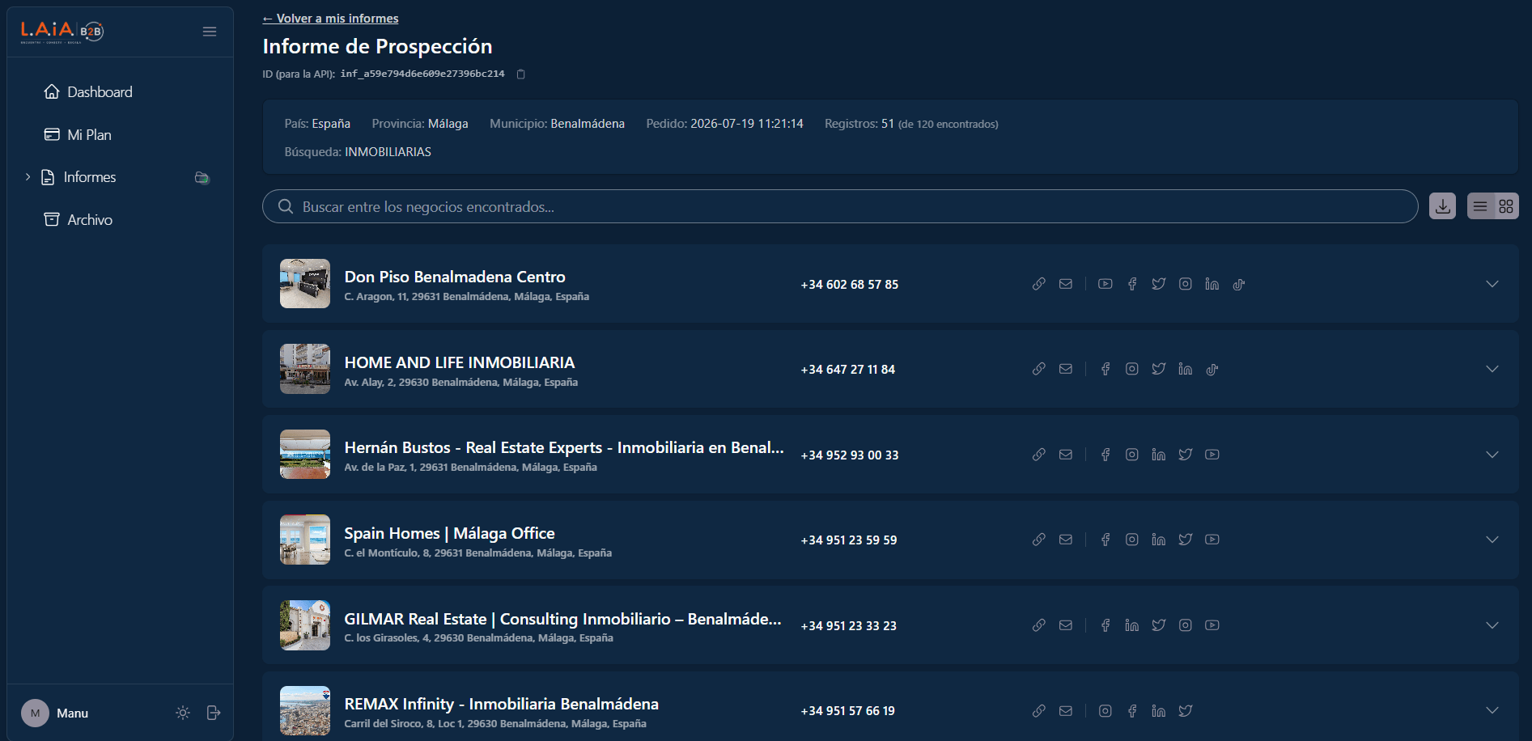1532x741 pixels.
Task: Click address Av. de la Paz, 1
Action: click(471, 468)
